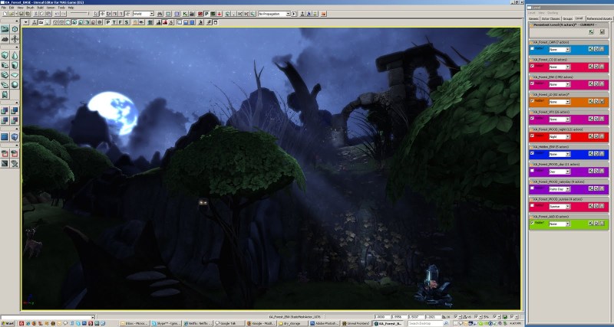Switch to the Referenced Assets tab
The height and width of the screenshot is (327, 614).
(599, 18)
